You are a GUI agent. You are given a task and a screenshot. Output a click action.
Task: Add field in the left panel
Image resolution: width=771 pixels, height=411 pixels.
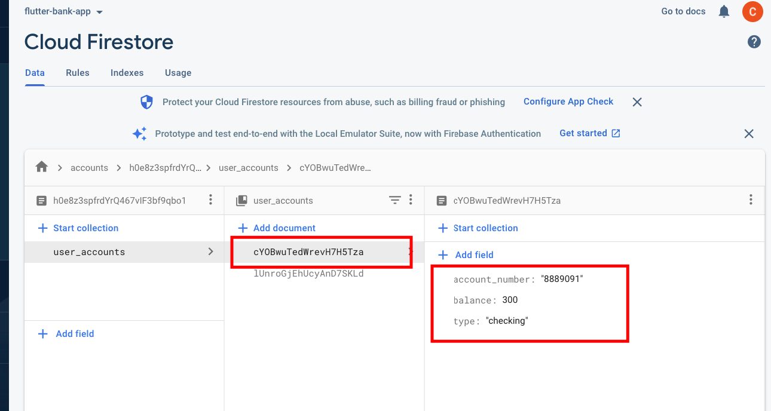click(66, 334)
